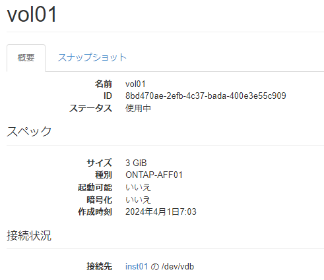Click the 名前 value vol01
This screenshot has width=324, height=280.
135,84
